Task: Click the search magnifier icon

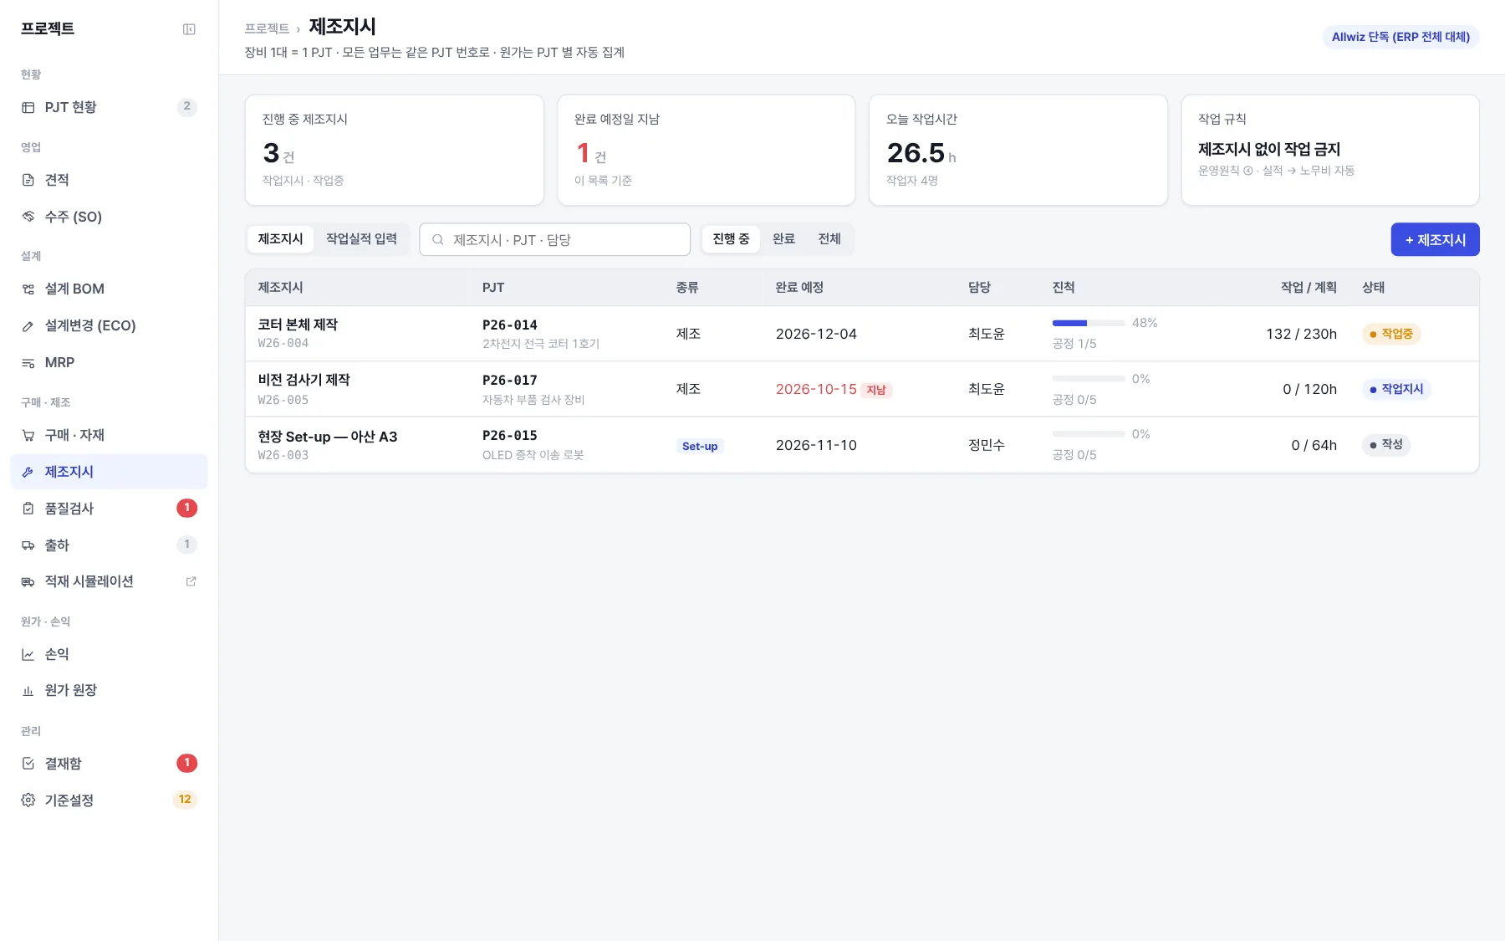Action: pyautogui.click(x=437, y=240)
